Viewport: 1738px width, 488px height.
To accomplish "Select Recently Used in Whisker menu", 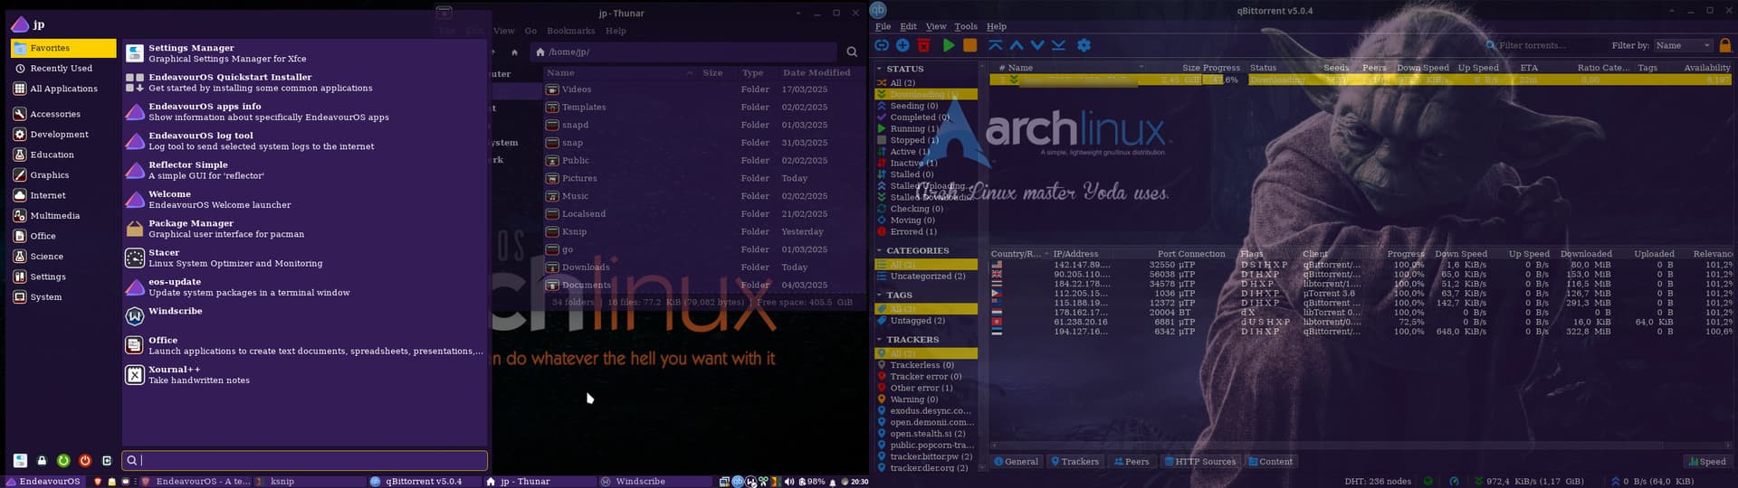I will [63, 69].
